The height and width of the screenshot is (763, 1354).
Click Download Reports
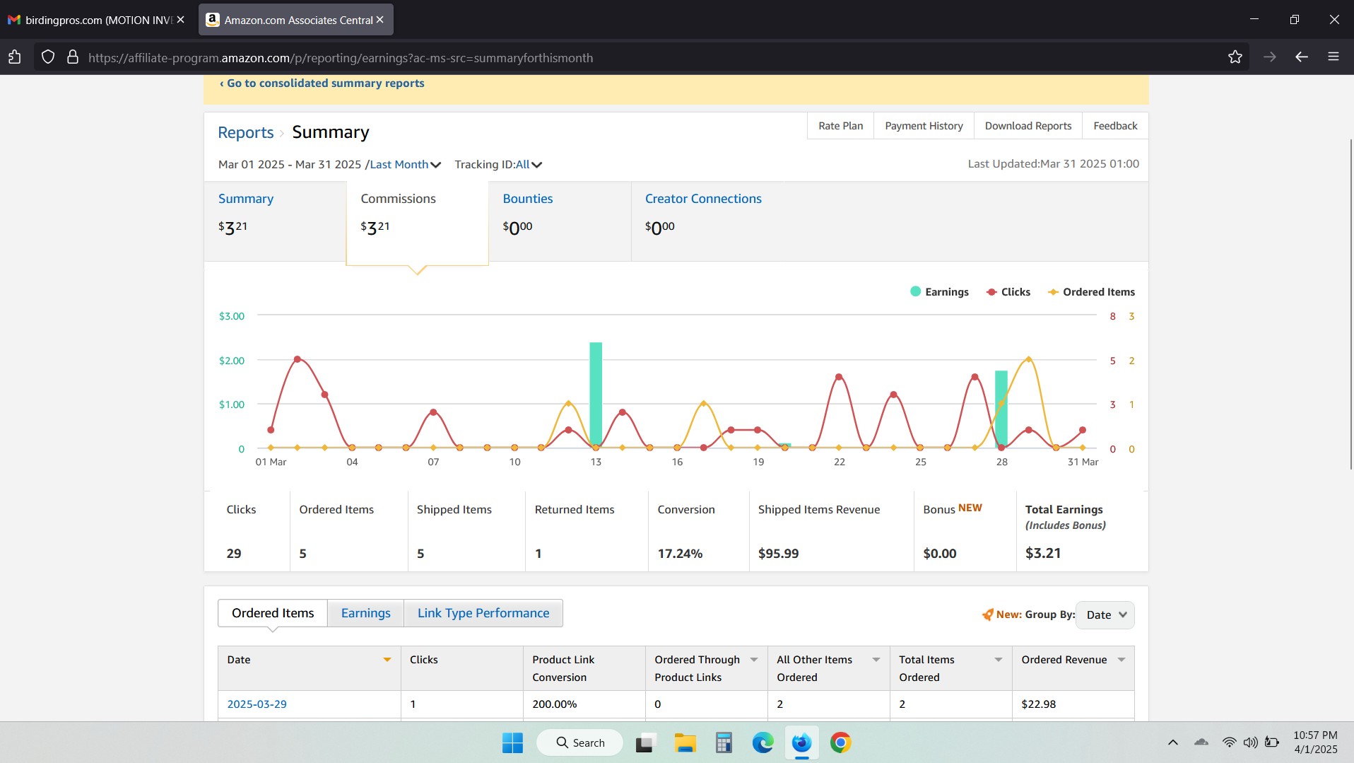[x=1028, y=126]
